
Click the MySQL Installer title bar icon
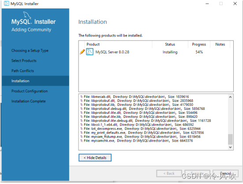click(6, 4)
